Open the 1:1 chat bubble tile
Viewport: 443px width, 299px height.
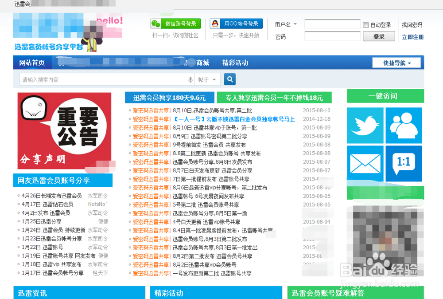tap(404, 164)
